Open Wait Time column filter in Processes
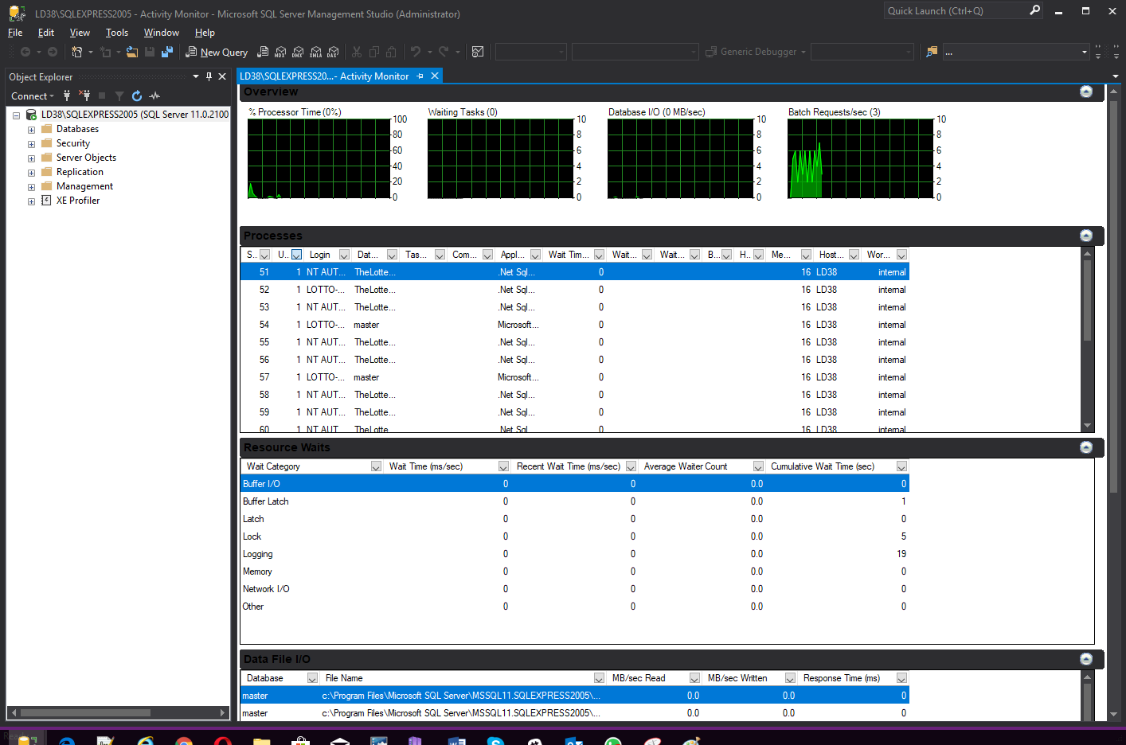1126x745 pixels. [x=599, y=255]
